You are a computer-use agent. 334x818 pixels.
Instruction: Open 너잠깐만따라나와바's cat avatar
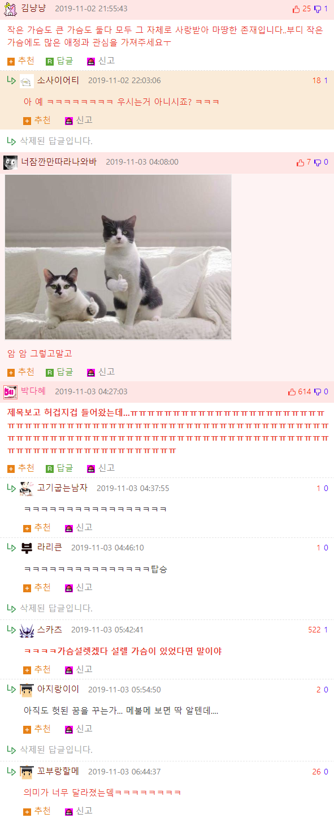click(x=10, y=162)
